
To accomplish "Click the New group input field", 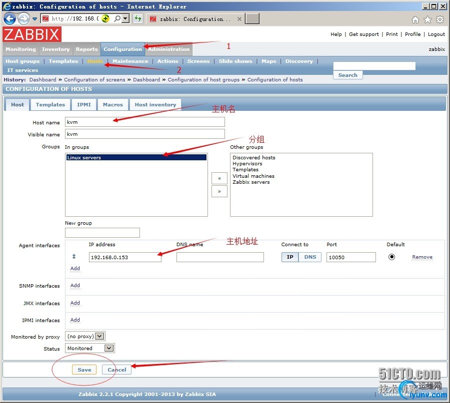I will point(102,233).
